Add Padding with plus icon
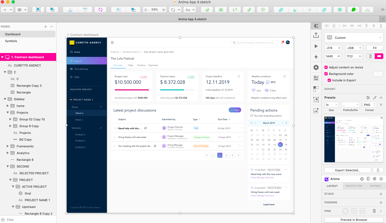Screen dimensions: 386x223 tap(381, 203)
